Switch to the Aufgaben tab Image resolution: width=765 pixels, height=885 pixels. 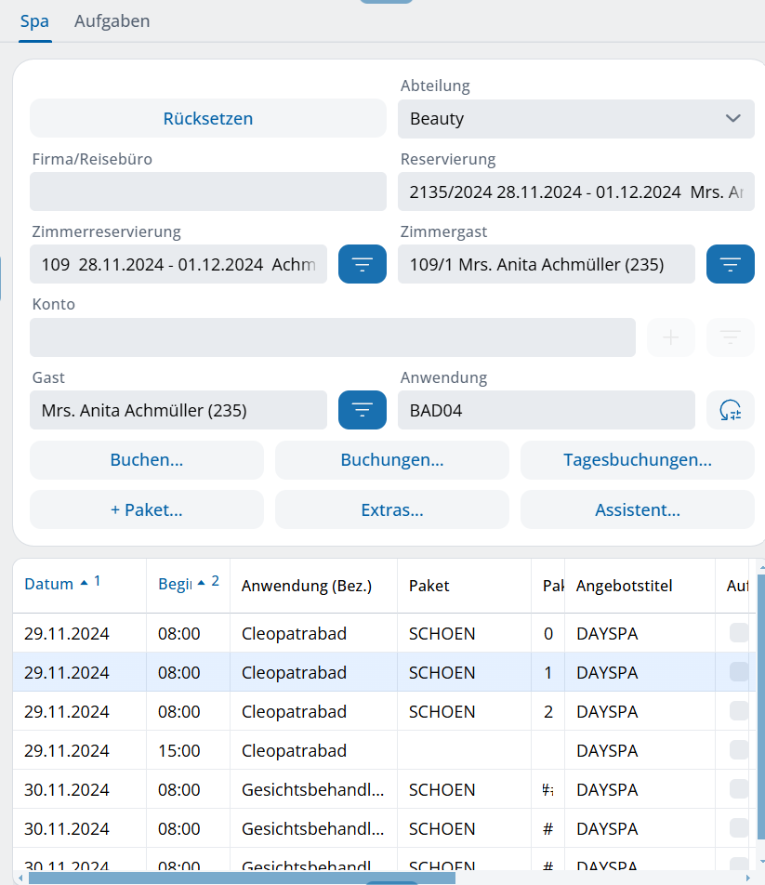click(112, 21)
